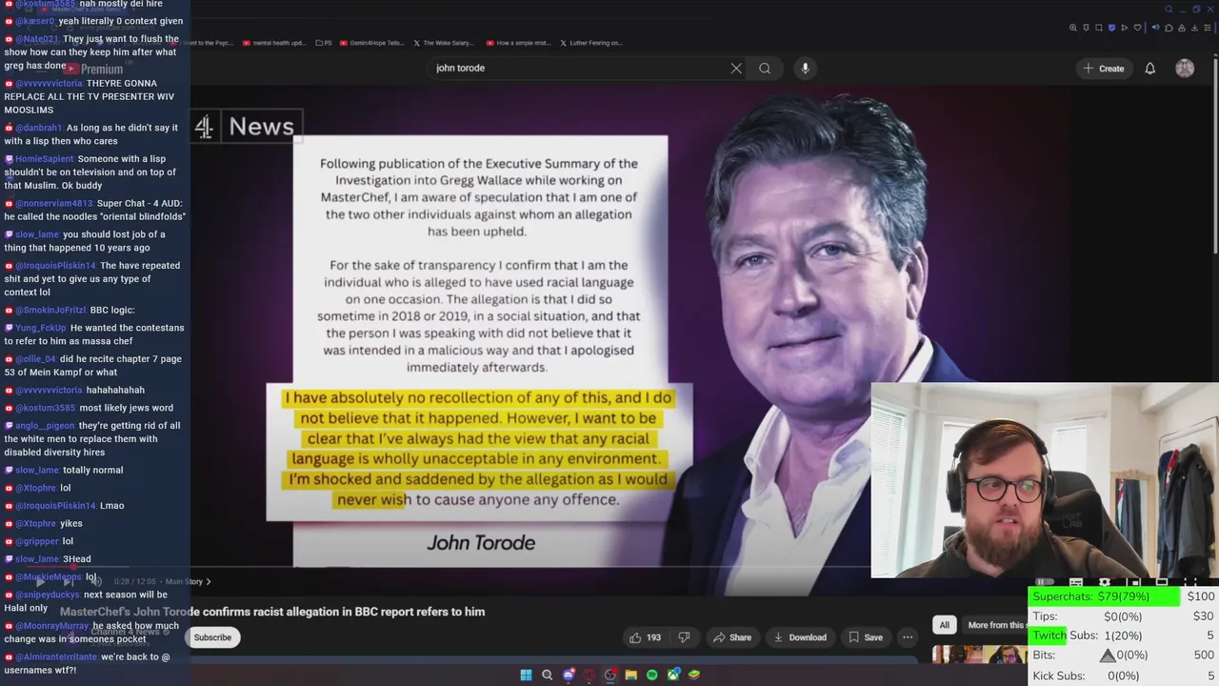Click the 'John Torode' caption text in video
Viewport: 1219px width, 686px height.
(x=481, y=542)
